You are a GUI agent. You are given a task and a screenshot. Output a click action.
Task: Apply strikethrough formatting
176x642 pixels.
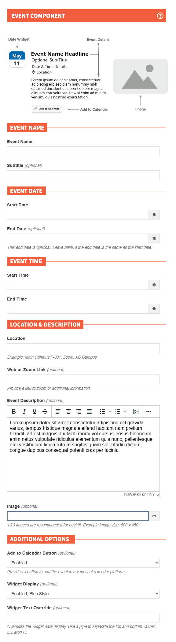(x=45, y=411)
